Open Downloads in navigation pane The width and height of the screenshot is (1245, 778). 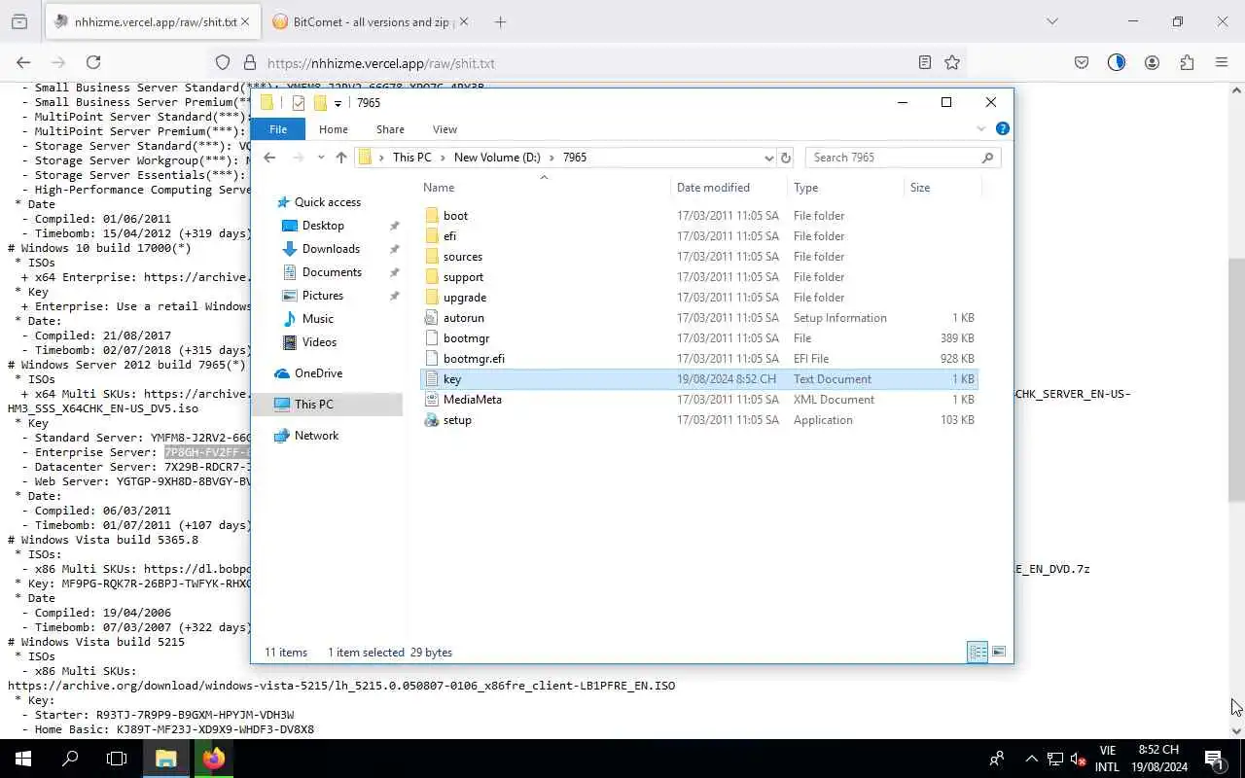click(x=331, y=249)
